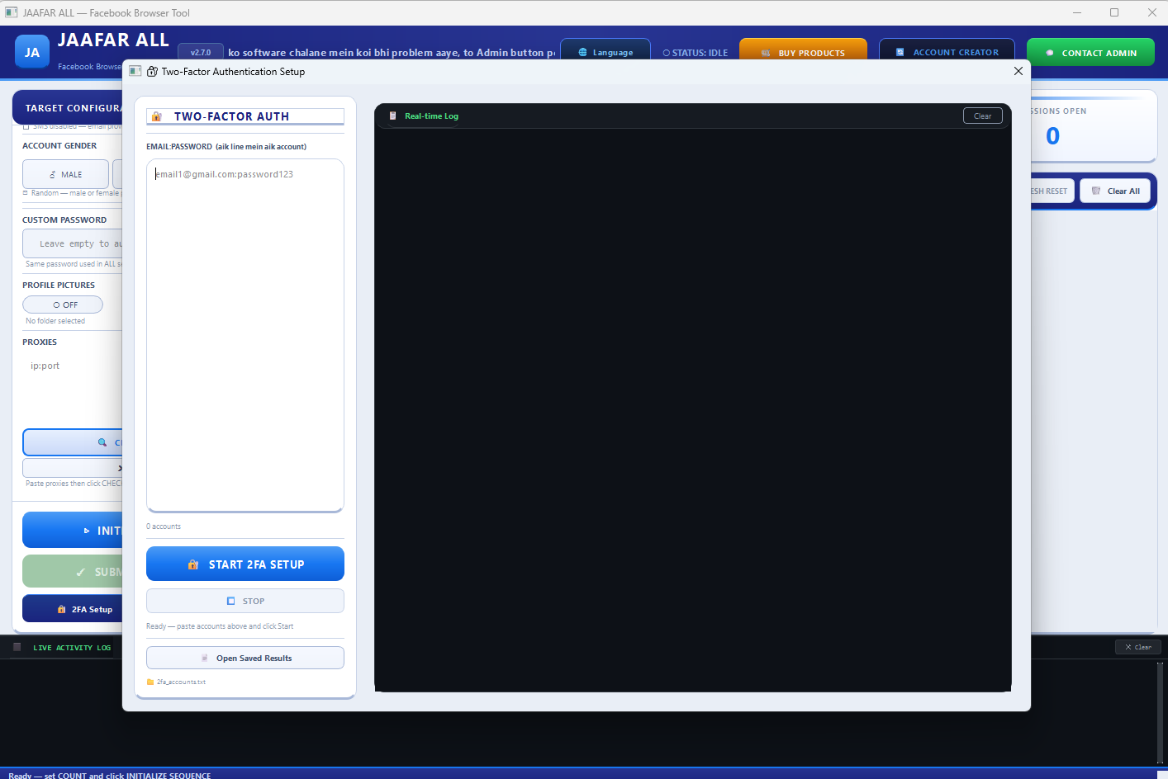Click the CONTACT ADMIN button
This screenshot has width=1168, height=779.
(x=1091, y=52)
